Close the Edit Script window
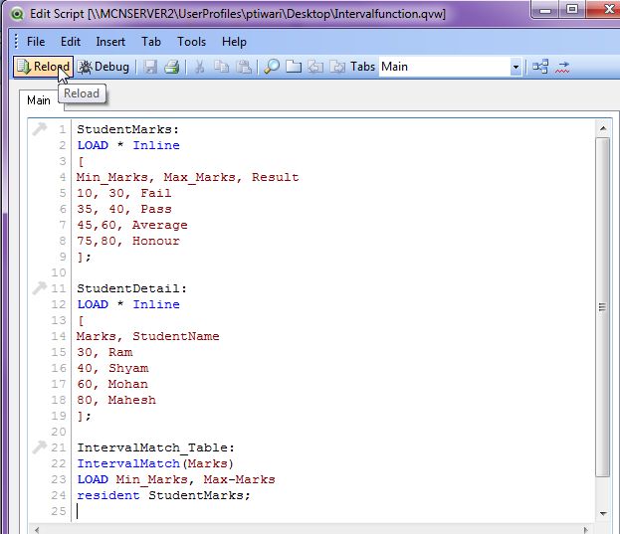 [x=605, y=10]
